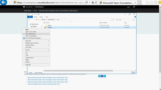The image size is (161, 90).
Task: Open Team Foundation Server Power Tools December 2011 link
Action: pos(44,84)
